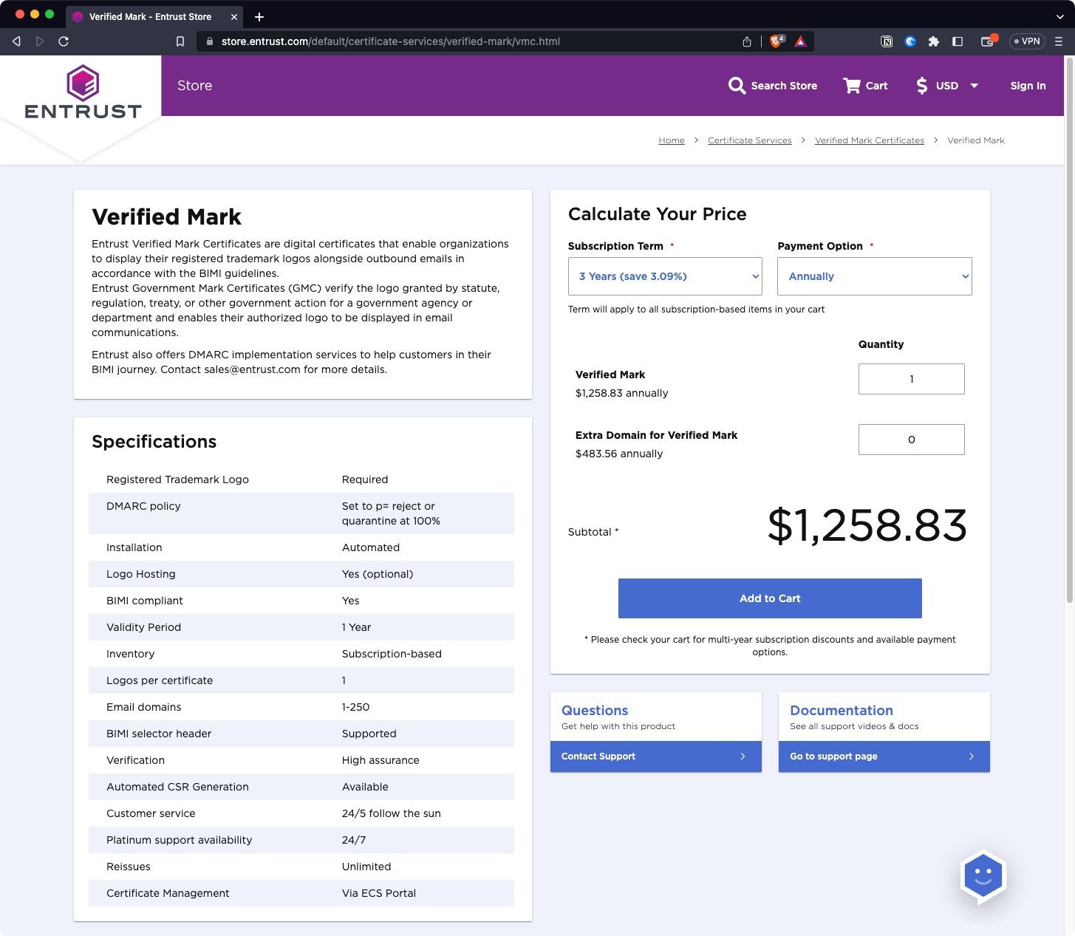This screenshot has width=1075, height=936.
Task: Open the Subscription Term dropdown
Action: (x=665, y=276)
